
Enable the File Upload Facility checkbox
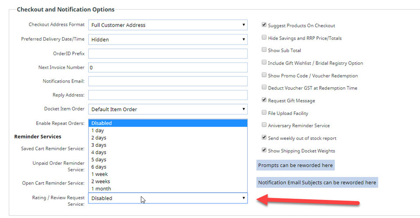point(264,113)
